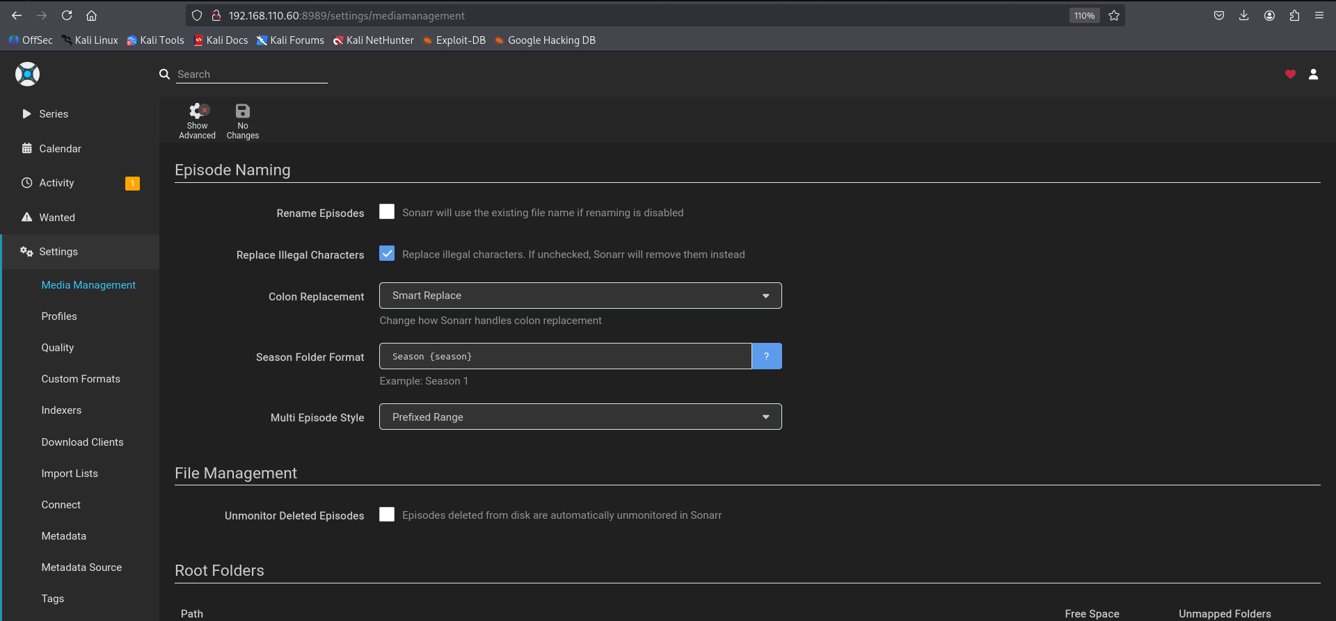This screenshot has height=621, width=1336.
Task: Go to the Series menu item
Action: (54, 114)
